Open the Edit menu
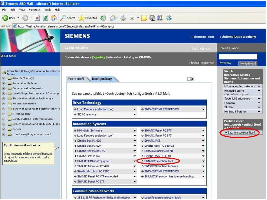267x200 pixels. 13,10
